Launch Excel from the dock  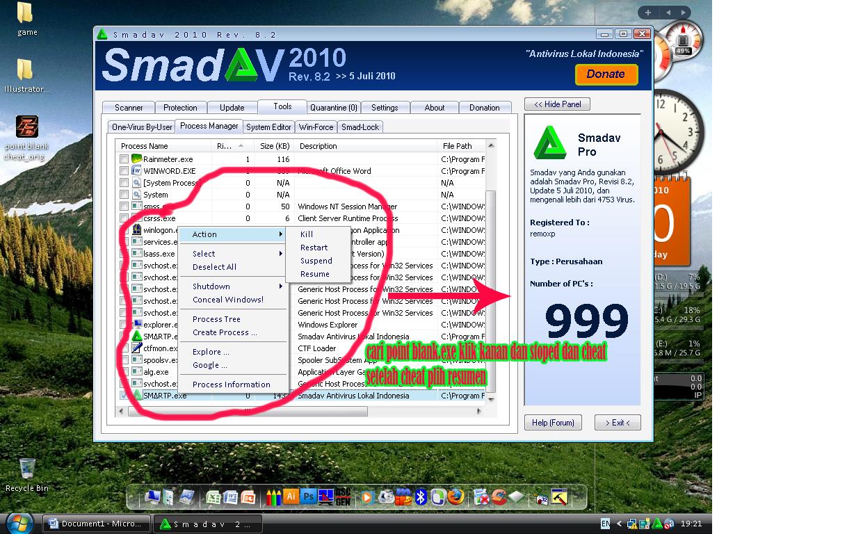[213, 497]
